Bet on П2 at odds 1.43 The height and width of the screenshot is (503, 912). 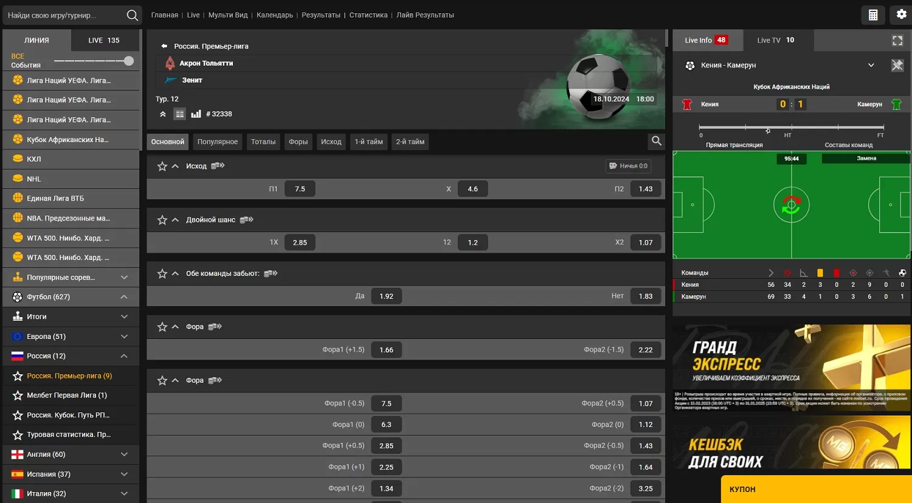click(x=645, y=189)
